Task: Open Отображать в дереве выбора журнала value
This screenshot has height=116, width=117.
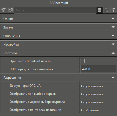Action: pos(92,102)
